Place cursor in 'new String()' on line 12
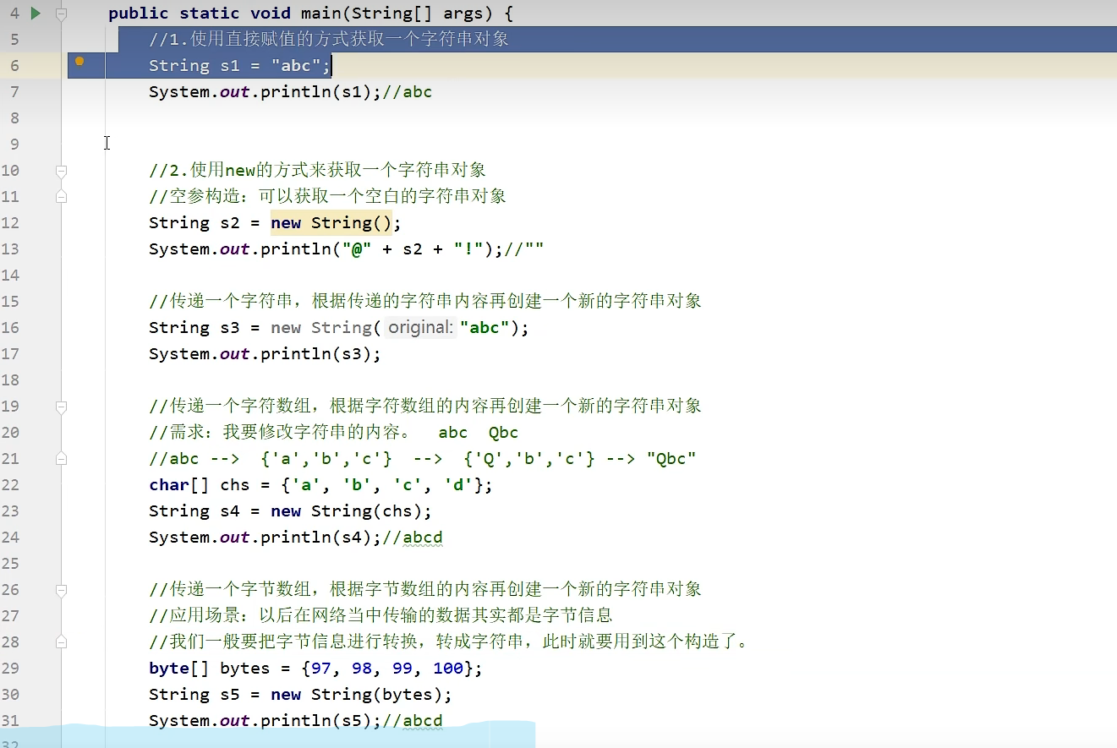This screenshot has width=1117, height=748. (331, 223)
